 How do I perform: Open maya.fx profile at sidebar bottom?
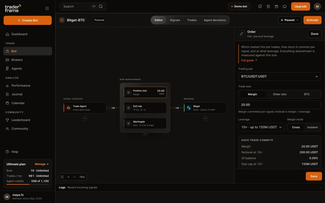click(28, 197)
